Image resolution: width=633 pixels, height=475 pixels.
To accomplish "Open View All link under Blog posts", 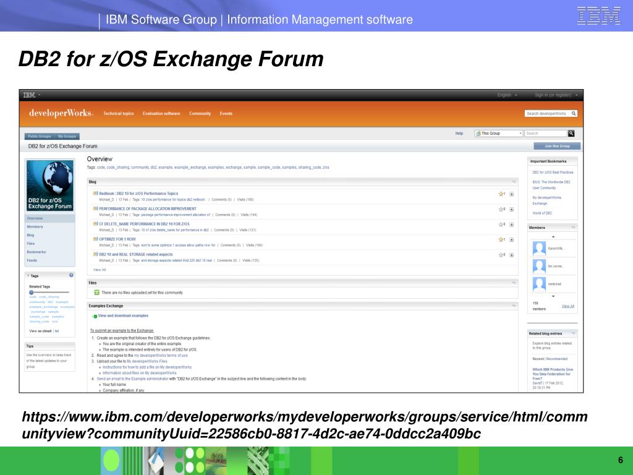I will 100,270.
